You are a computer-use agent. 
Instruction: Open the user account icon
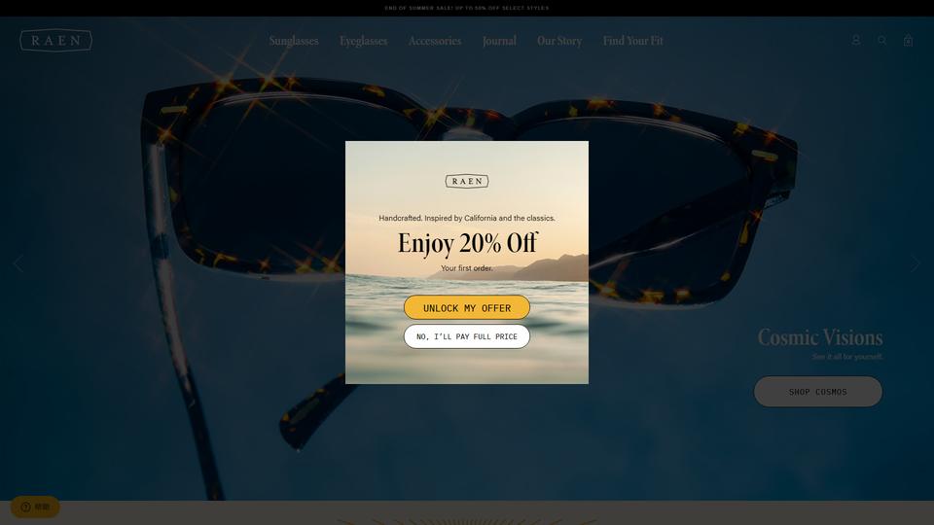pyautogui.click(x=856, y=40)
